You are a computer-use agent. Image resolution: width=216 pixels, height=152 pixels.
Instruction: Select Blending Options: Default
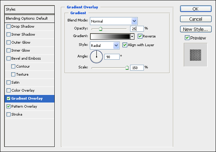coord(29,19)
